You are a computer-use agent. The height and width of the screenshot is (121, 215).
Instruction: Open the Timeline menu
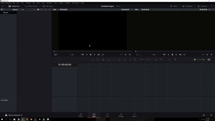click(28, 3)
